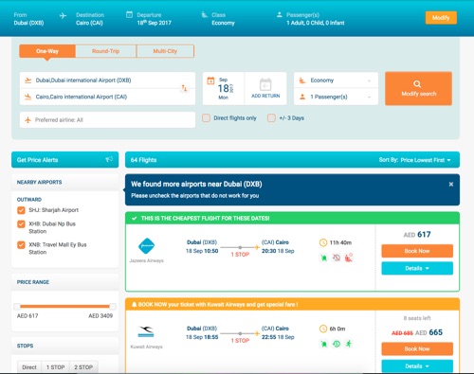Switch to the Round-Trip tab
The image size is (474, 374).
[x=106, y=51]
